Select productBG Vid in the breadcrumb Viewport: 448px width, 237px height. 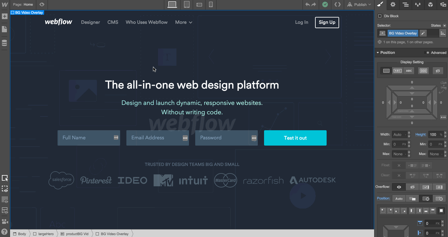(x=74, y=234)
